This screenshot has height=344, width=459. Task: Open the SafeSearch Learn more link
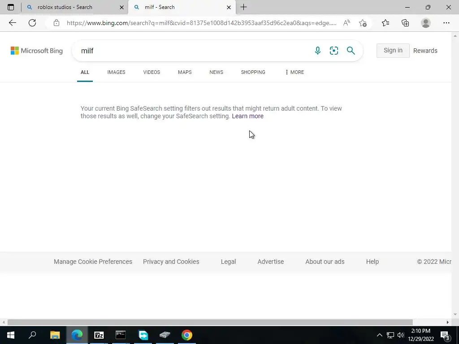click(247, 116)
